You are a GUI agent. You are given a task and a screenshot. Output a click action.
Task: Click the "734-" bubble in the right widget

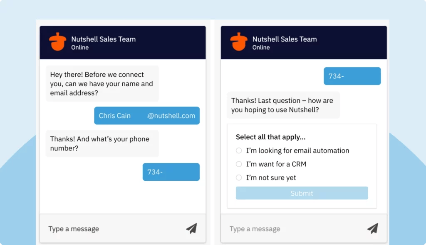tap(352, 76)
